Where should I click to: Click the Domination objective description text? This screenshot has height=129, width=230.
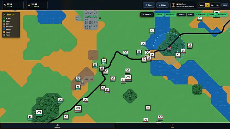click(x=185, y=7)
